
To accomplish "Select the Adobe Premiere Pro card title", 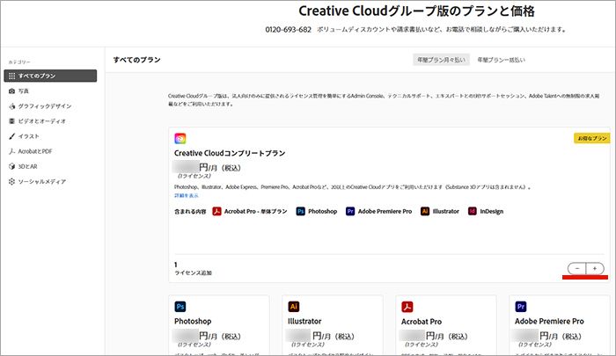I will tap(549, 321).
